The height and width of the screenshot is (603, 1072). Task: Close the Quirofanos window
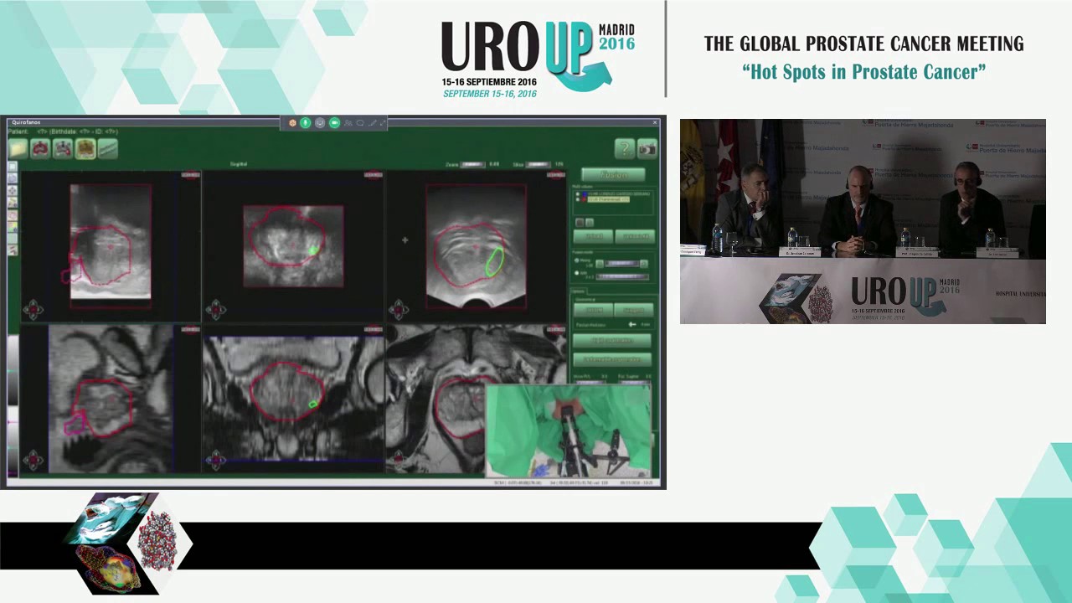[655, 122]
